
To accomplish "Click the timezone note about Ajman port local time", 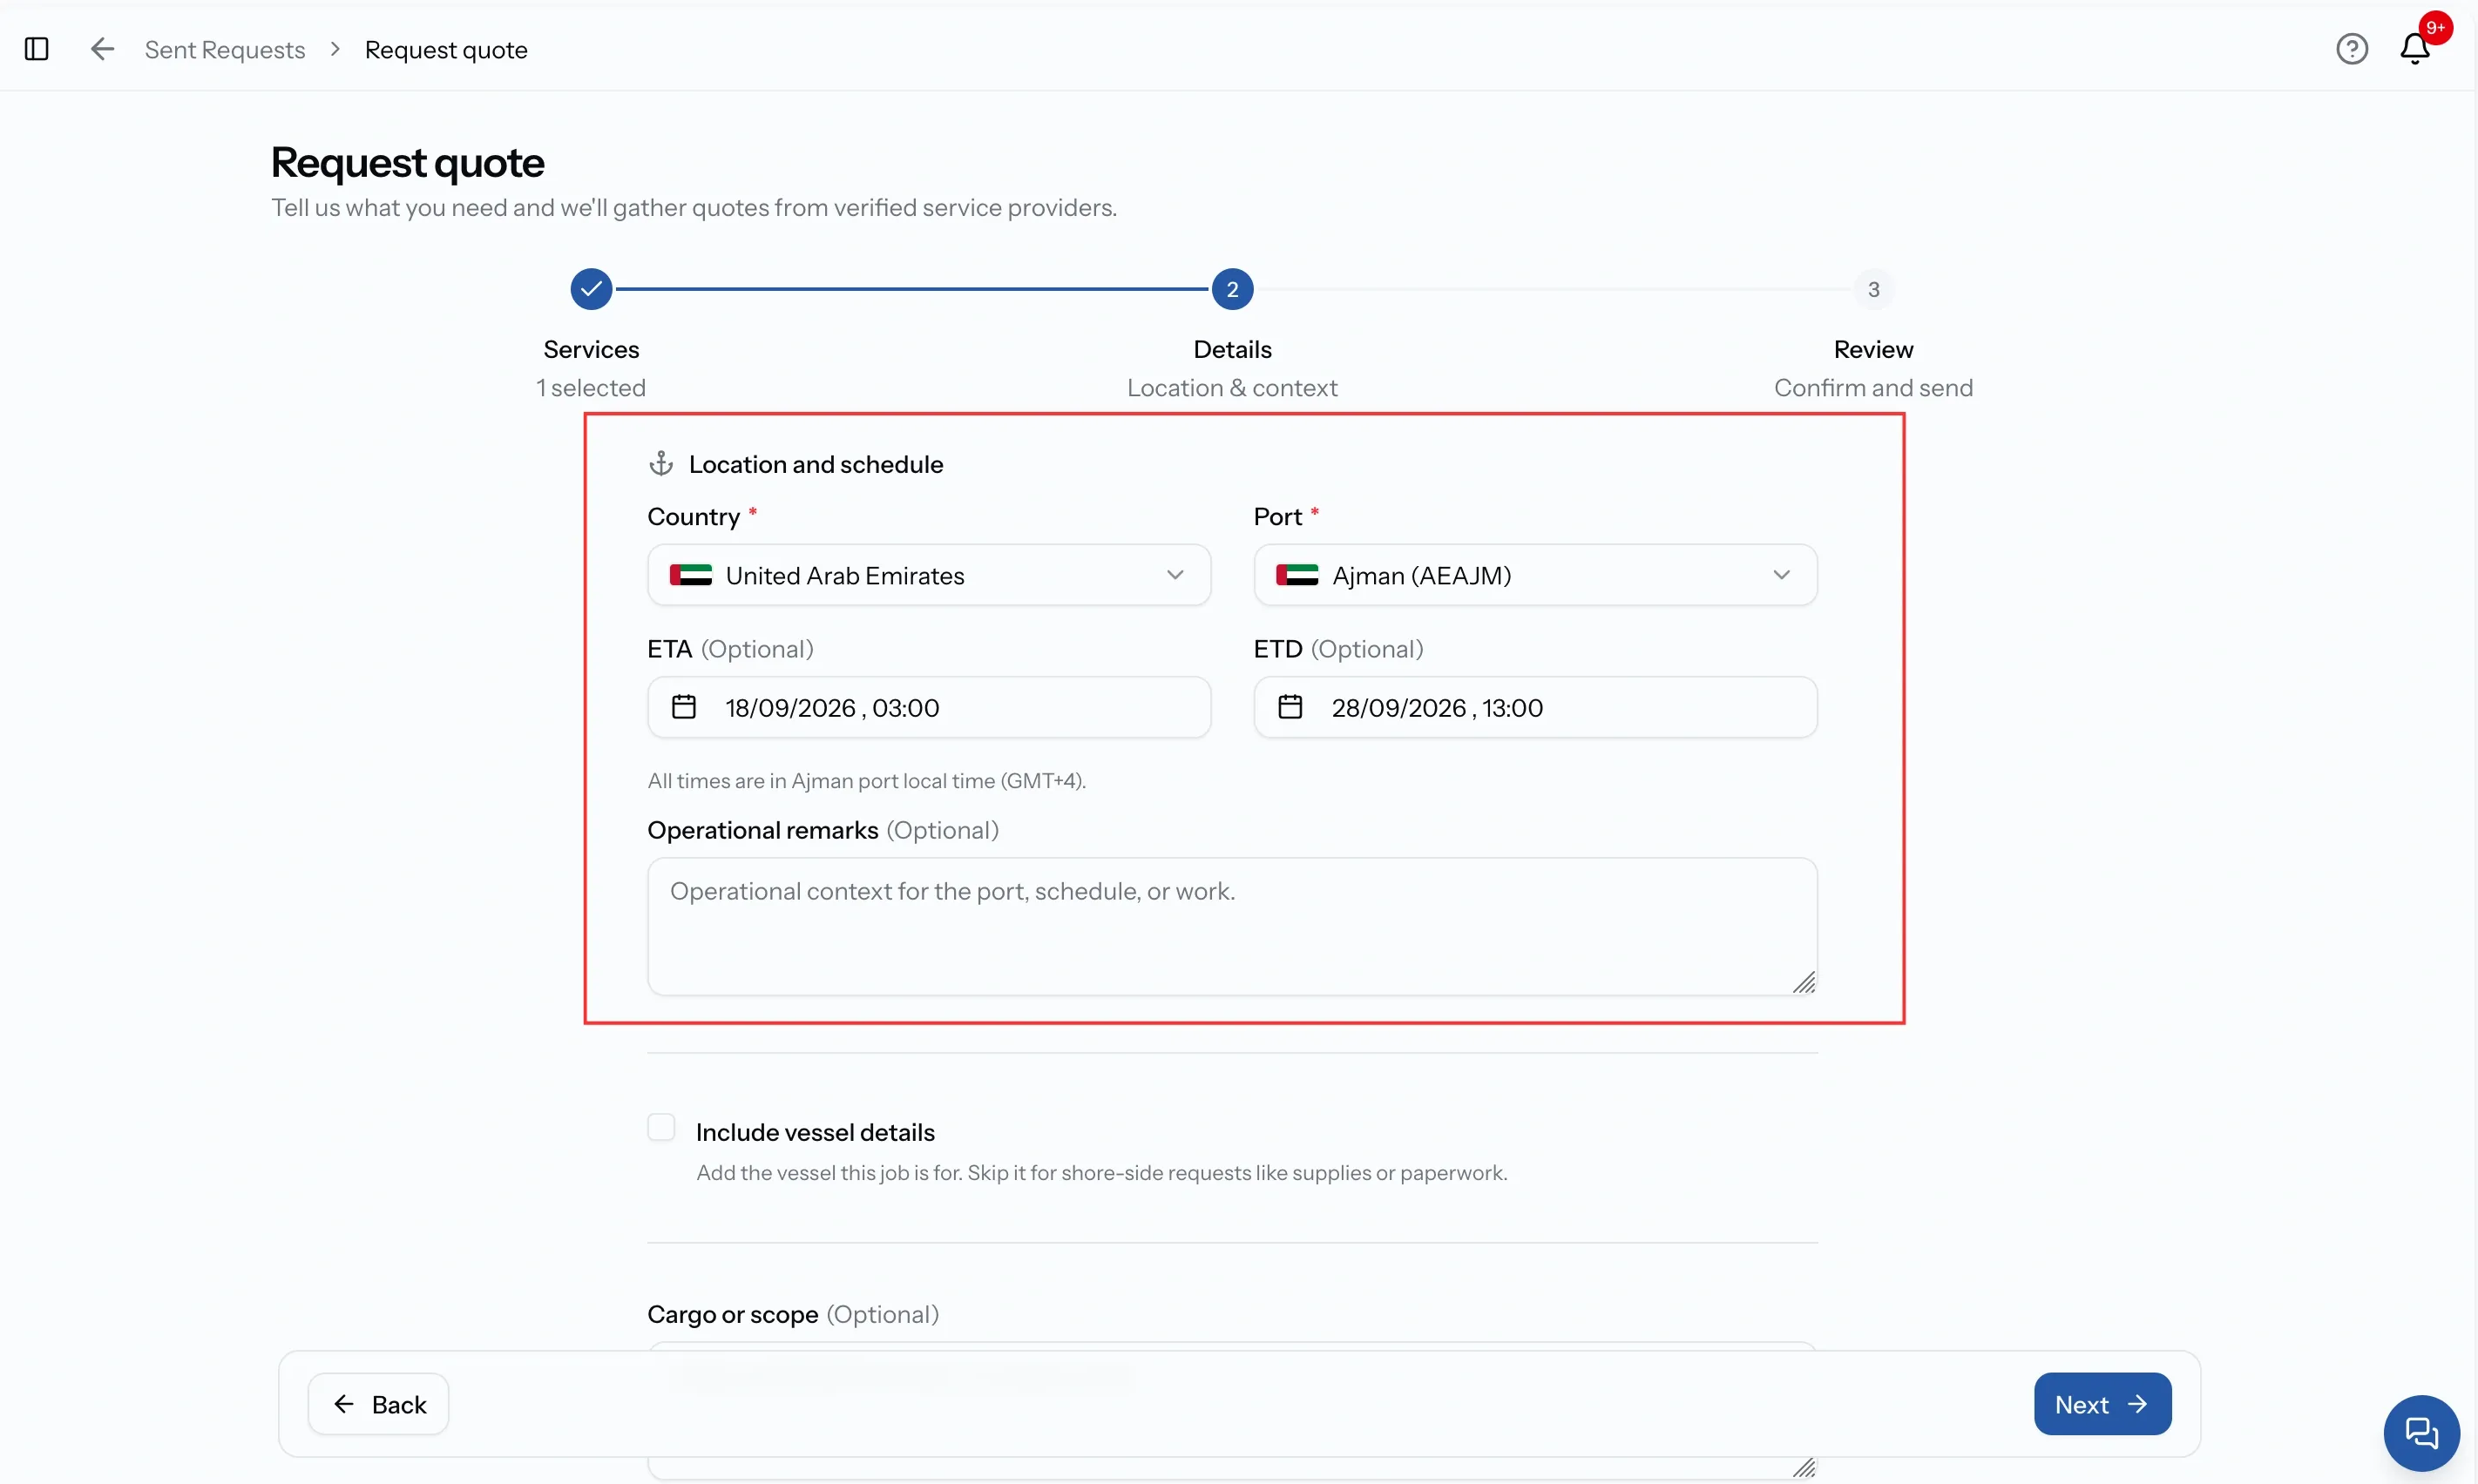I will pos(866,781).
